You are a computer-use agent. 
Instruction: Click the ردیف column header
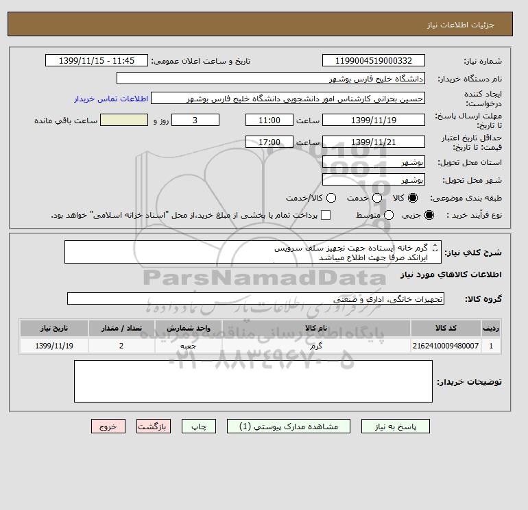[491, 328]
